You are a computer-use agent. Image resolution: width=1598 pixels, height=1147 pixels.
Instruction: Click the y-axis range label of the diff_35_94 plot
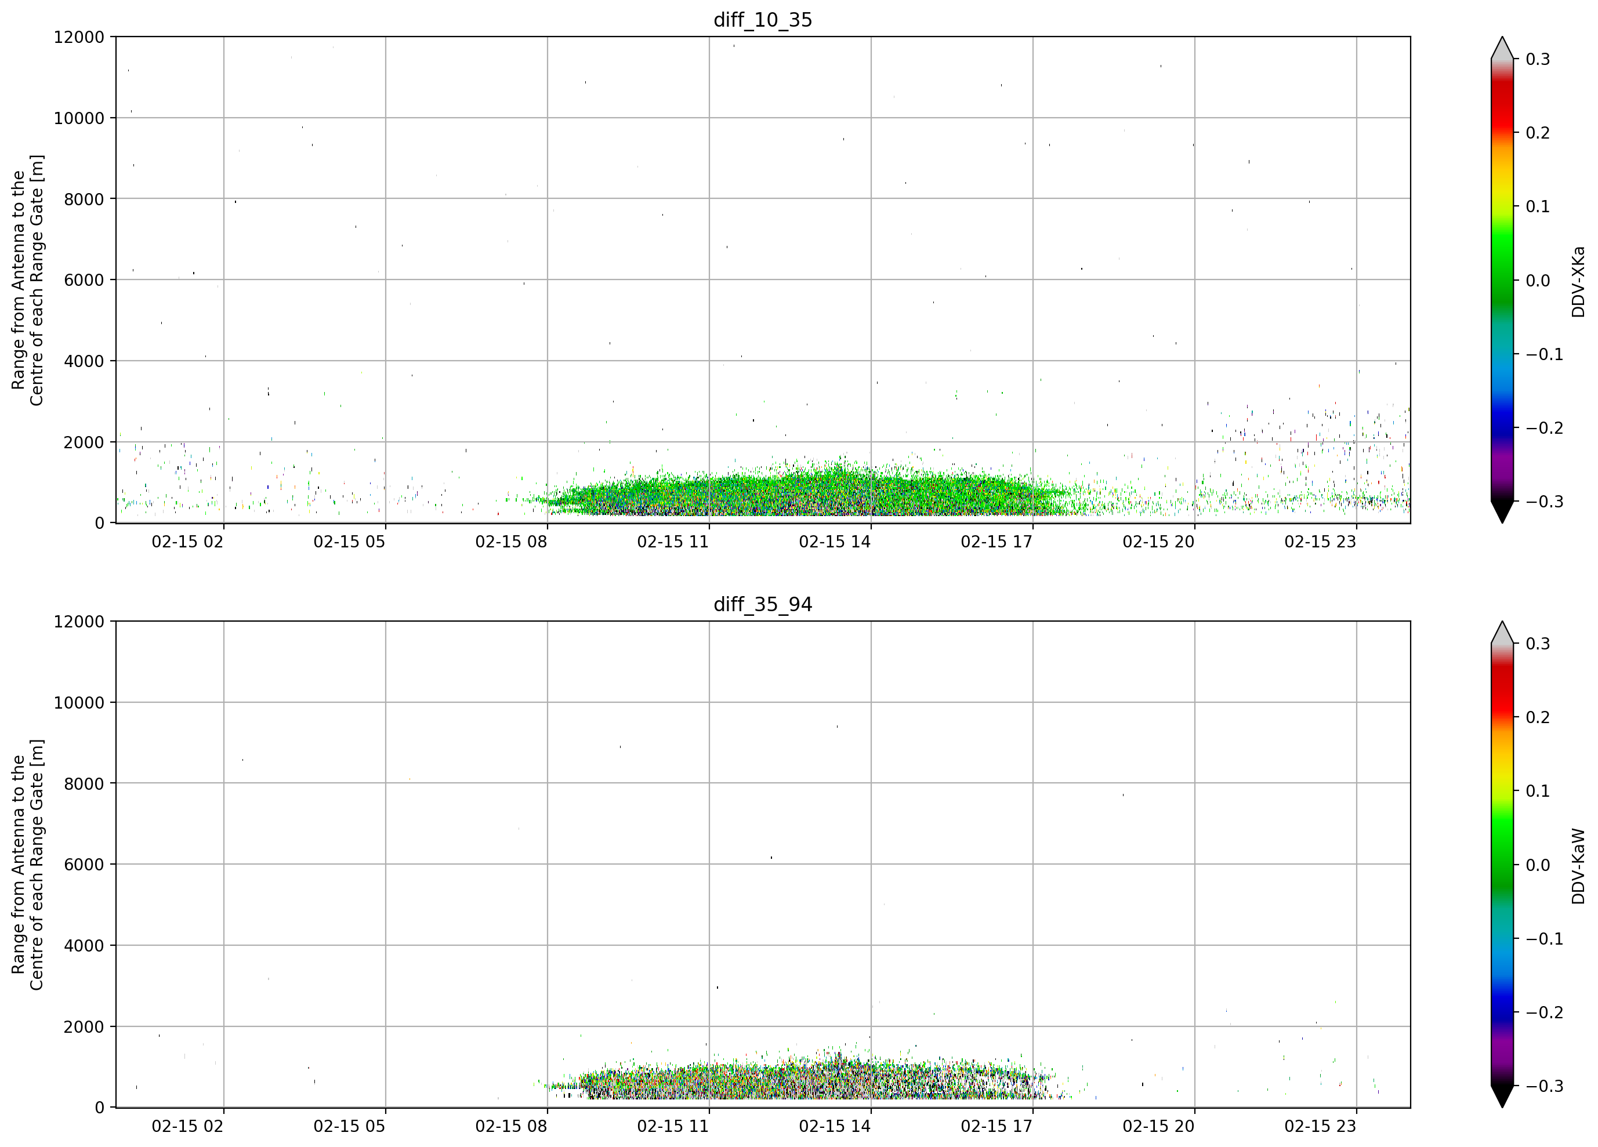[27, 865]
